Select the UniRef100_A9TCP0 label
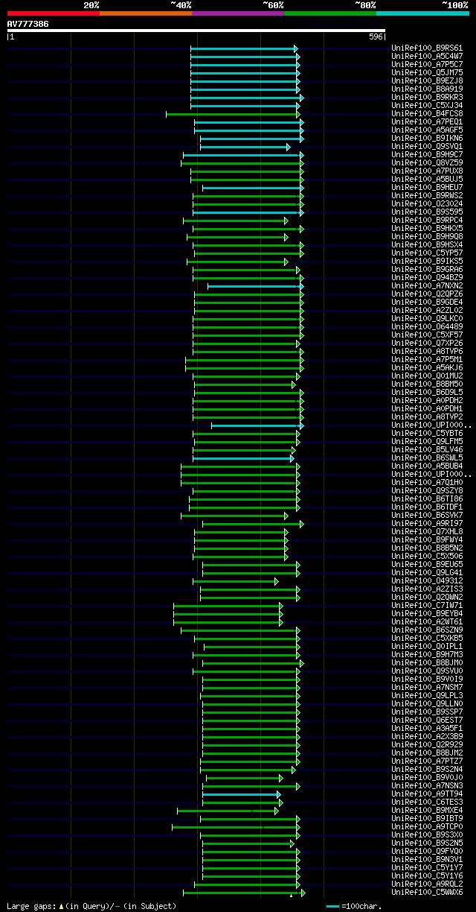Viewport: 476px width, 912px height. [x=427, y=826]
